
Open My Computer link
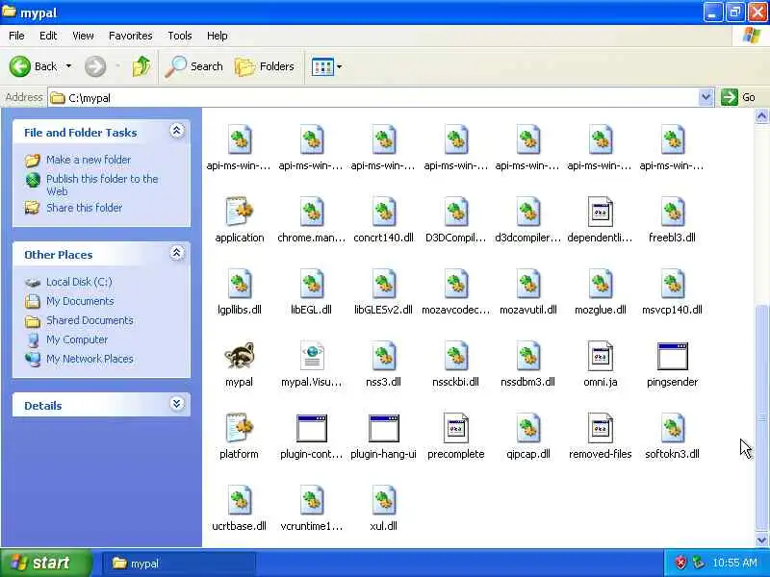click(77, 339)
